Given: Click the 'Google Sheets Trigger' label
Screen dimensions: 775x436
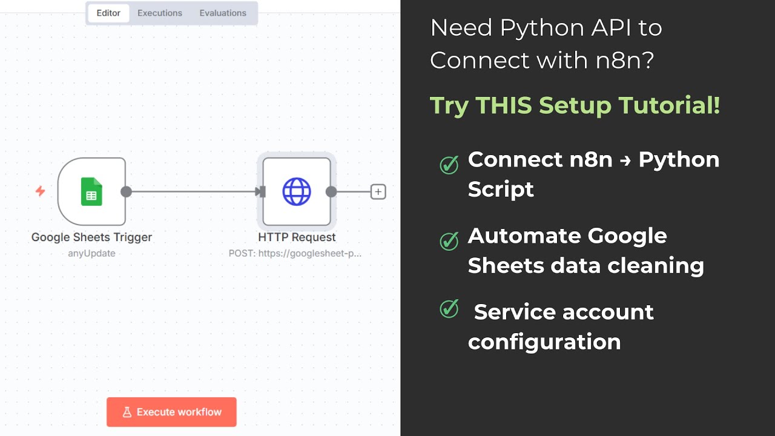Looking at the screenshot, I should (x=91, y=237).
